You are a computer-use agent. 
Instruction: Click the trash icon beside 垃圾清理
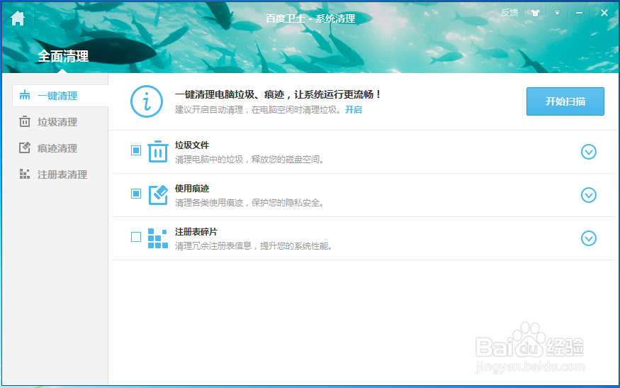click(x=25, y=121)
